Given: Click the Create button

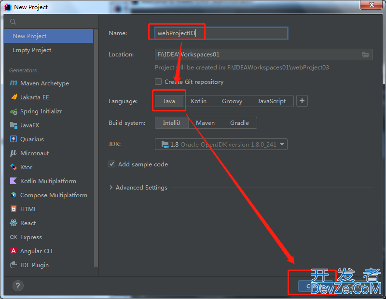Looking at the screenshot, I should click(x=316, y=286).
